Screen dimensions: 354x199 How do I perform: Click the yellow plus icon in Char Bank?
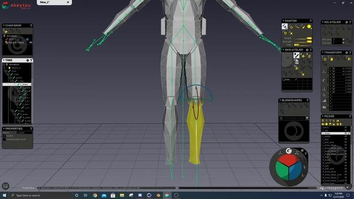tap(6, 32)
